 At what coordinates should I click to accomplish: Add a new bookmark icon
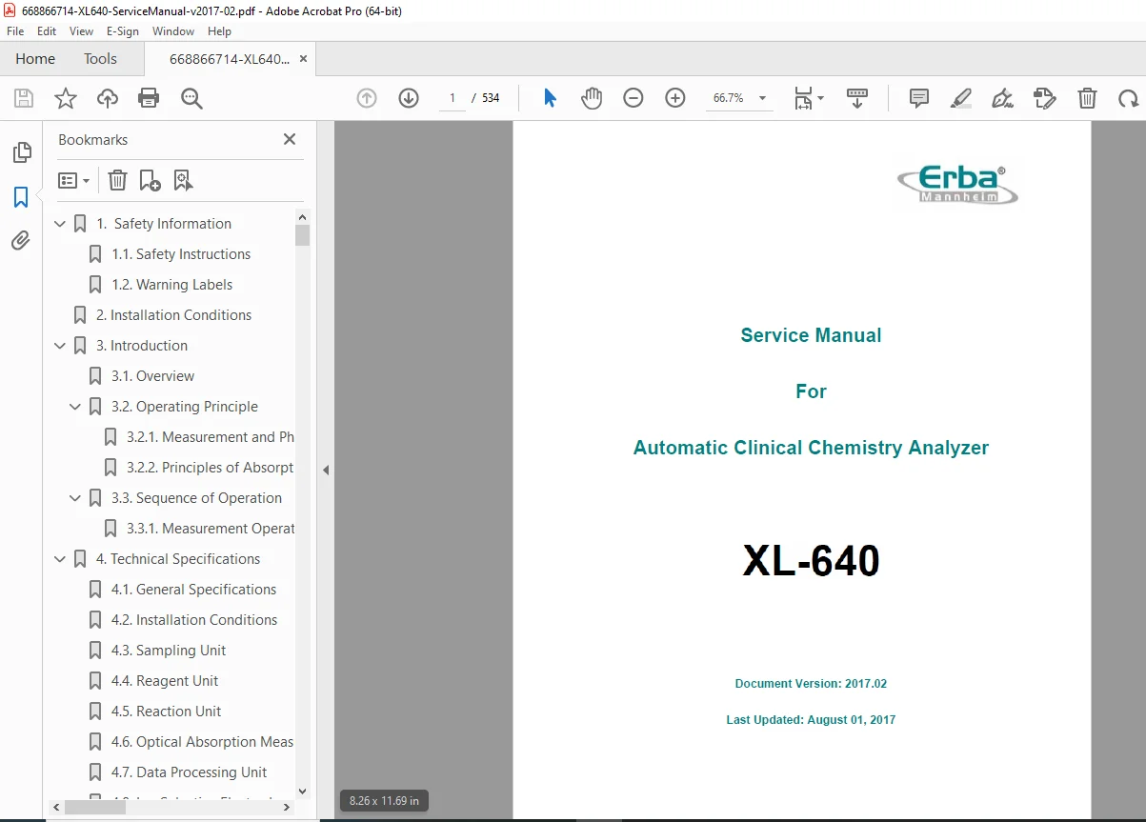150,180
